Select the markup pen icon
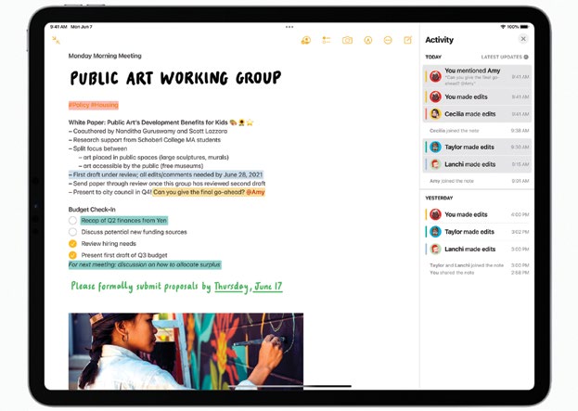The height and width of the screenshot is (411, 578). click(x=367, y=40)
